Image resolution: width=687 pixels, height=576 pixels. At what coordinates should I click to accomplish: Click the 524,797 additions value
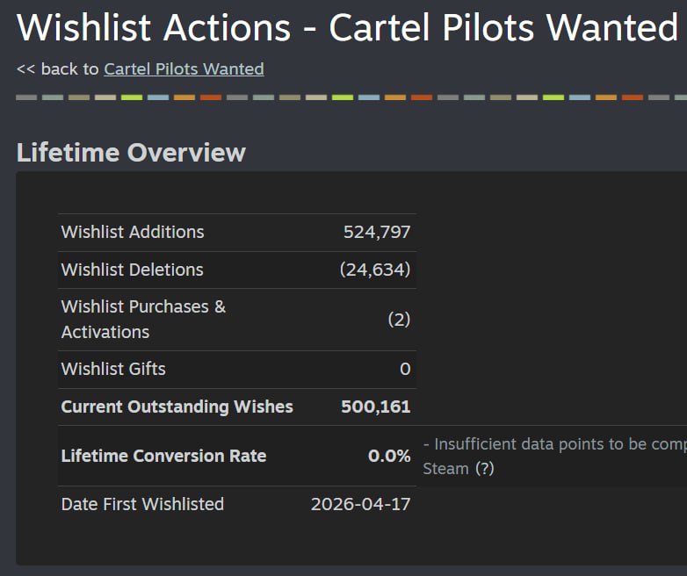pos(377,232)
